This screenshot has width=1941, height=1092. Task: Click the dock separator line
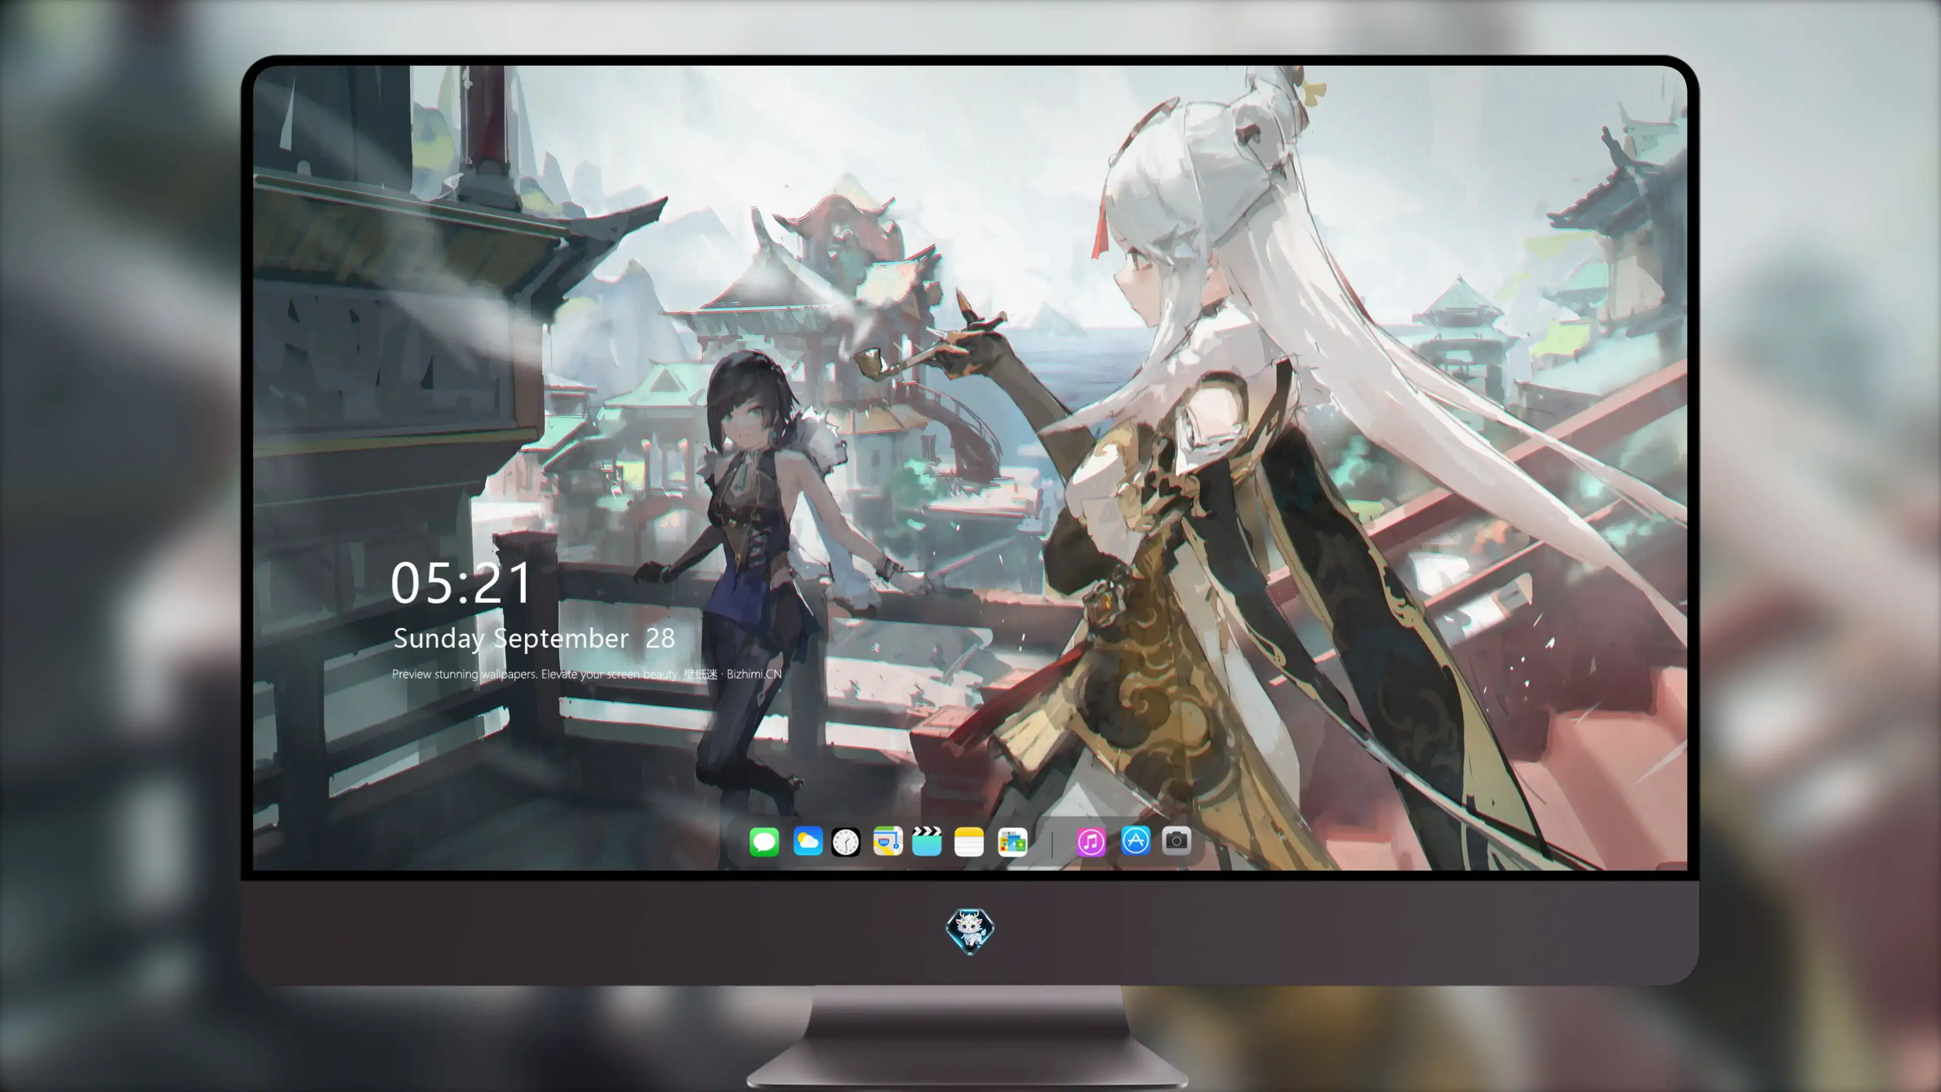[x=1052, y=842]
